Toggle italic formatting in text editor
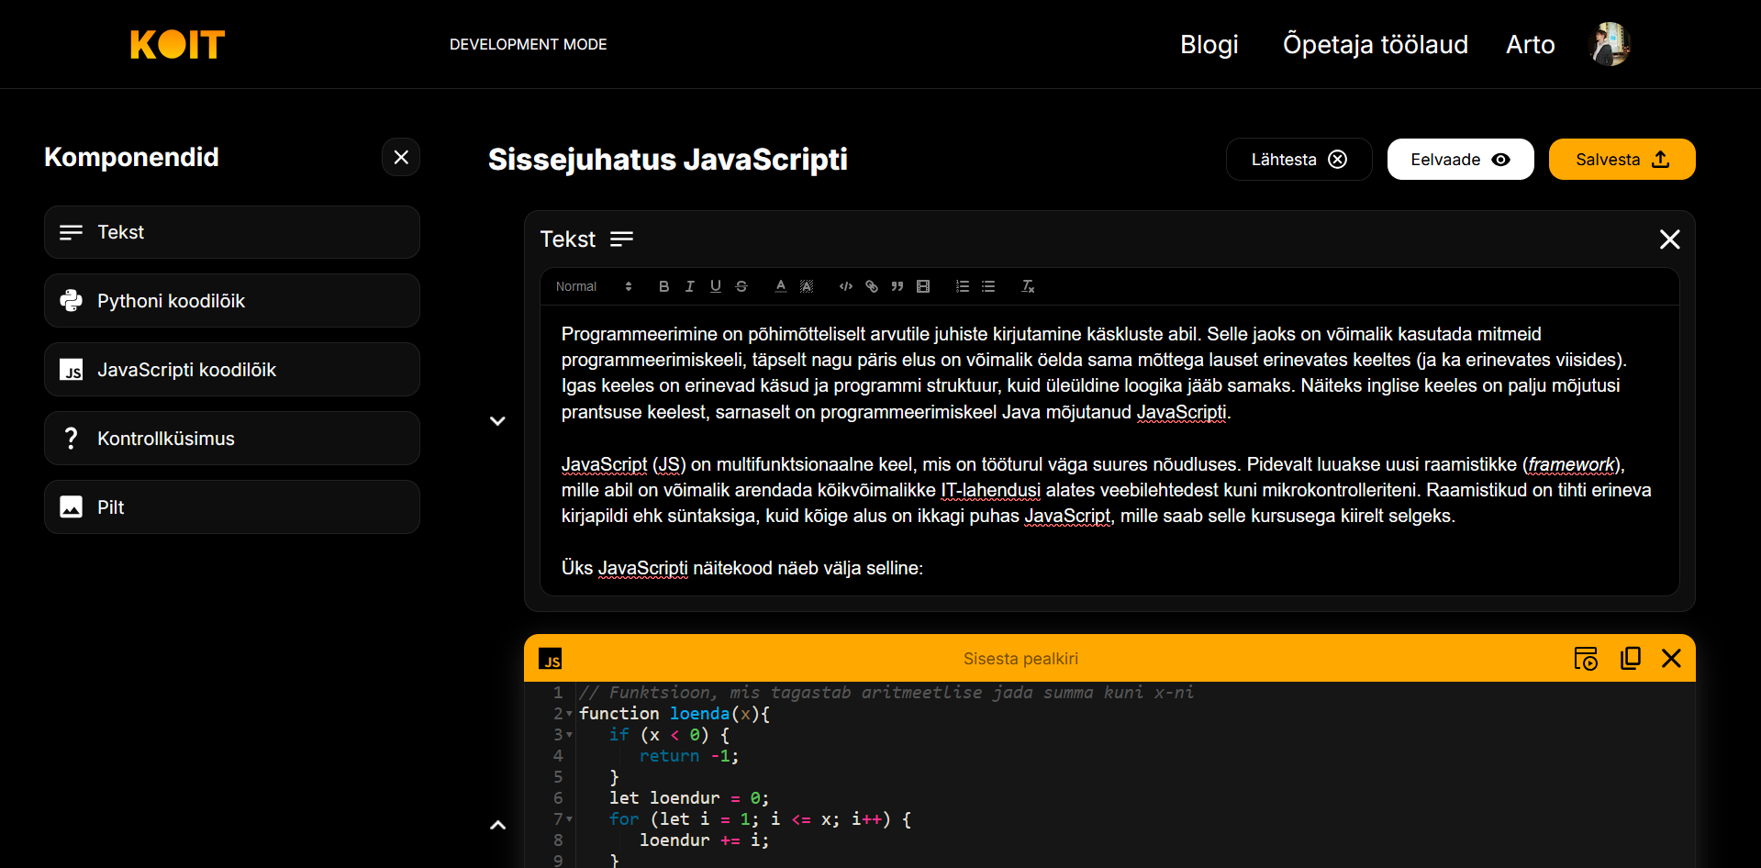This screenshot has height=868, width=1761. coord(689,286)
